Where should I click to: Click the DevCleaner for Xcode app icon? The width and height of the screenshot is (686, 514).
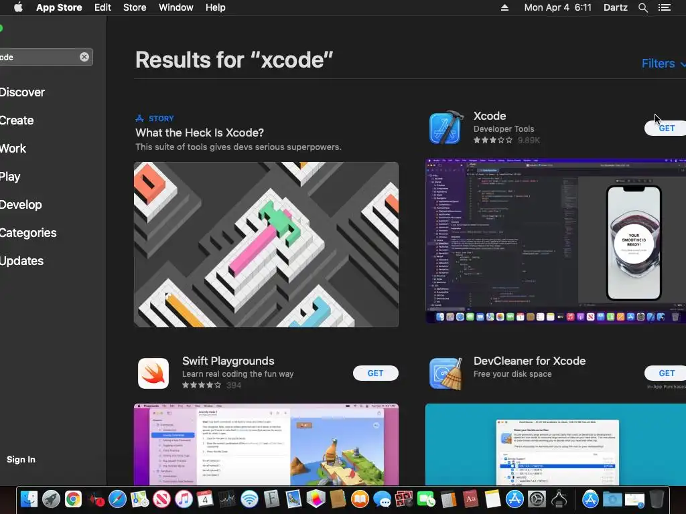445,373
